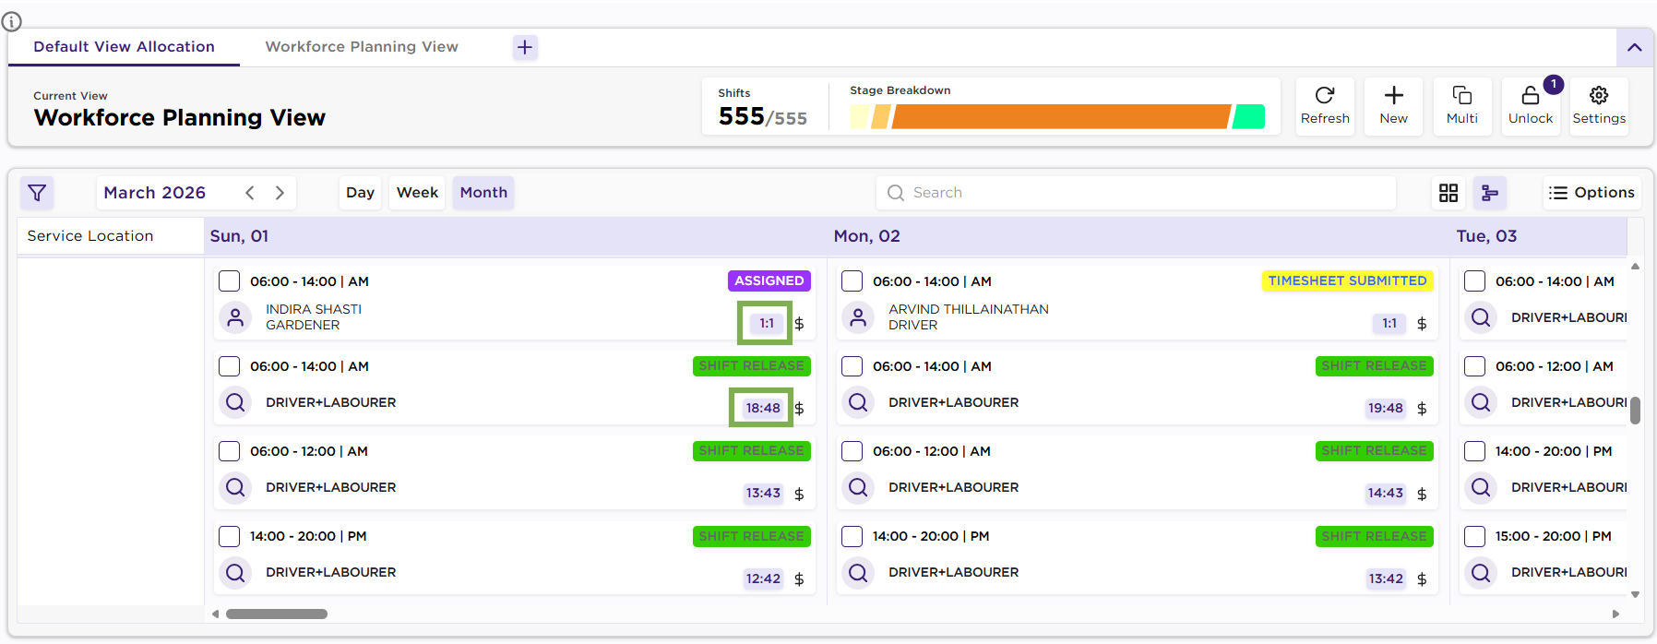Collapse the header panel with the chevron
This screenshot has width=1657, height=644.
click(x=1634, y=47)
